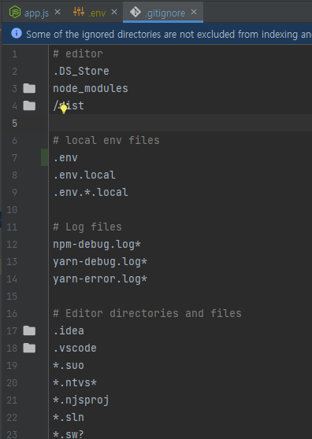312x439 pixels.
Task: Click the node_modules entry text
Action: 91,88
